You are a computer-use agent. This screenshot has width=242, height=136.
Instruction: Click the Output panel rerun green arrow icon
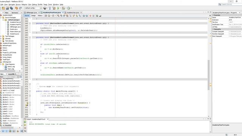(25, 122)
